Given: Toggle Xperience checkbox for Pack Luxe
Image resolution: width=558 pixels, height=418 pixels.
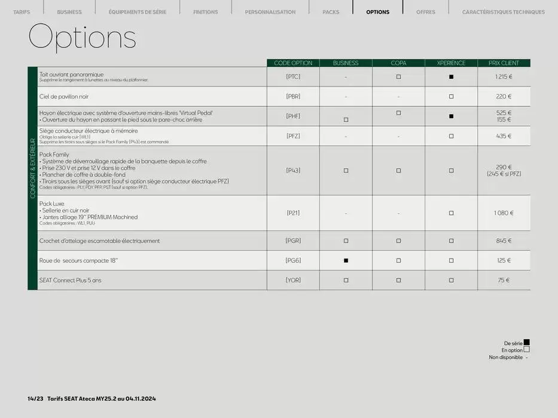Looking at the screenshot, I should pyautogui.click(x=451, y=213).
